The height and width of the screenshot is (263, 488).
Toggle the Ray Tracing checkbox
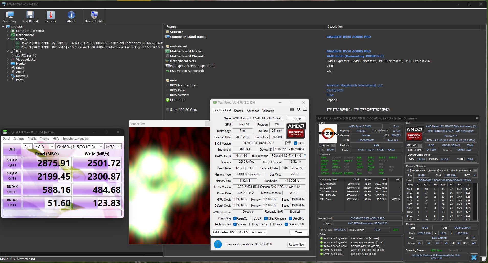coord(251,224)
